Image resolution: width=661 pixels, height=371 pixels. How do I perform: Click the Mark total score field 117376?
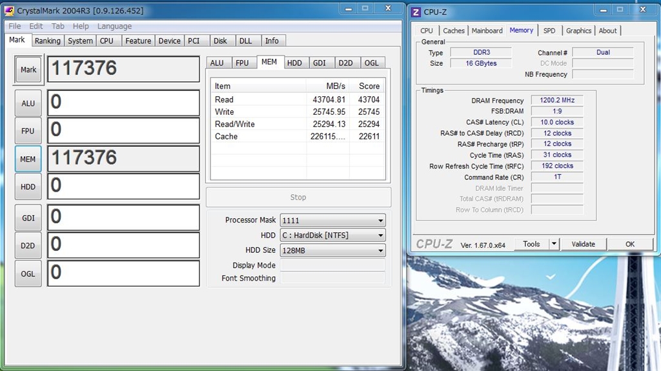(x=123, y=69)
